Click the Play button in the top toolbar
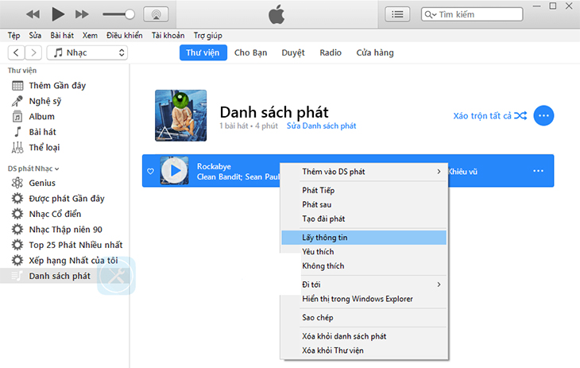This screenshot has width=580, height=368. (x=58, y=14)
